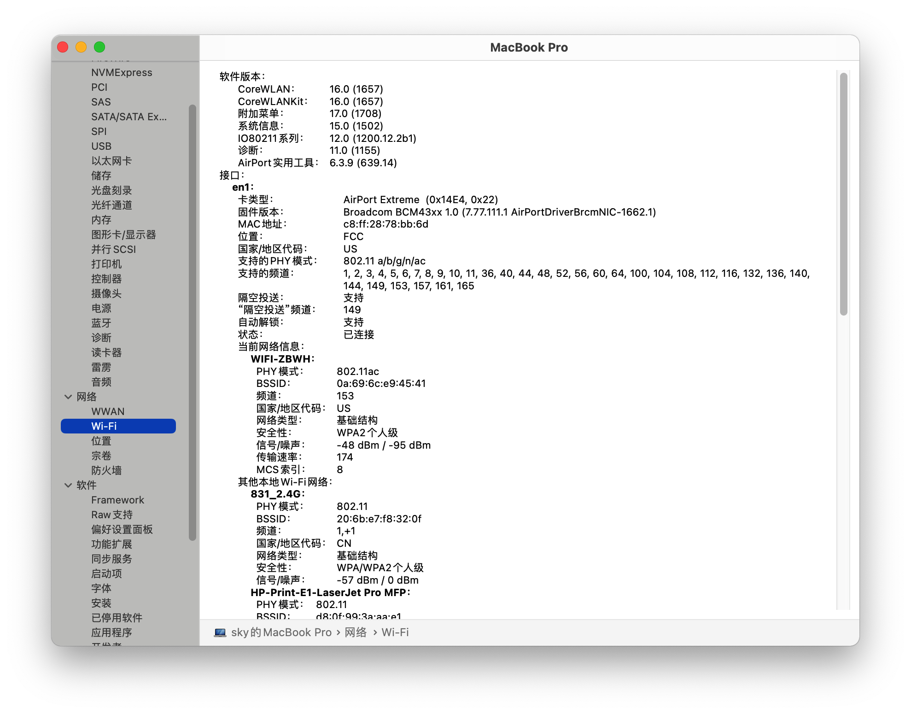This screenshot has width=911, height=714.
Task: Open 雷雳 sidebar item
Action: [x=101, y=367]
